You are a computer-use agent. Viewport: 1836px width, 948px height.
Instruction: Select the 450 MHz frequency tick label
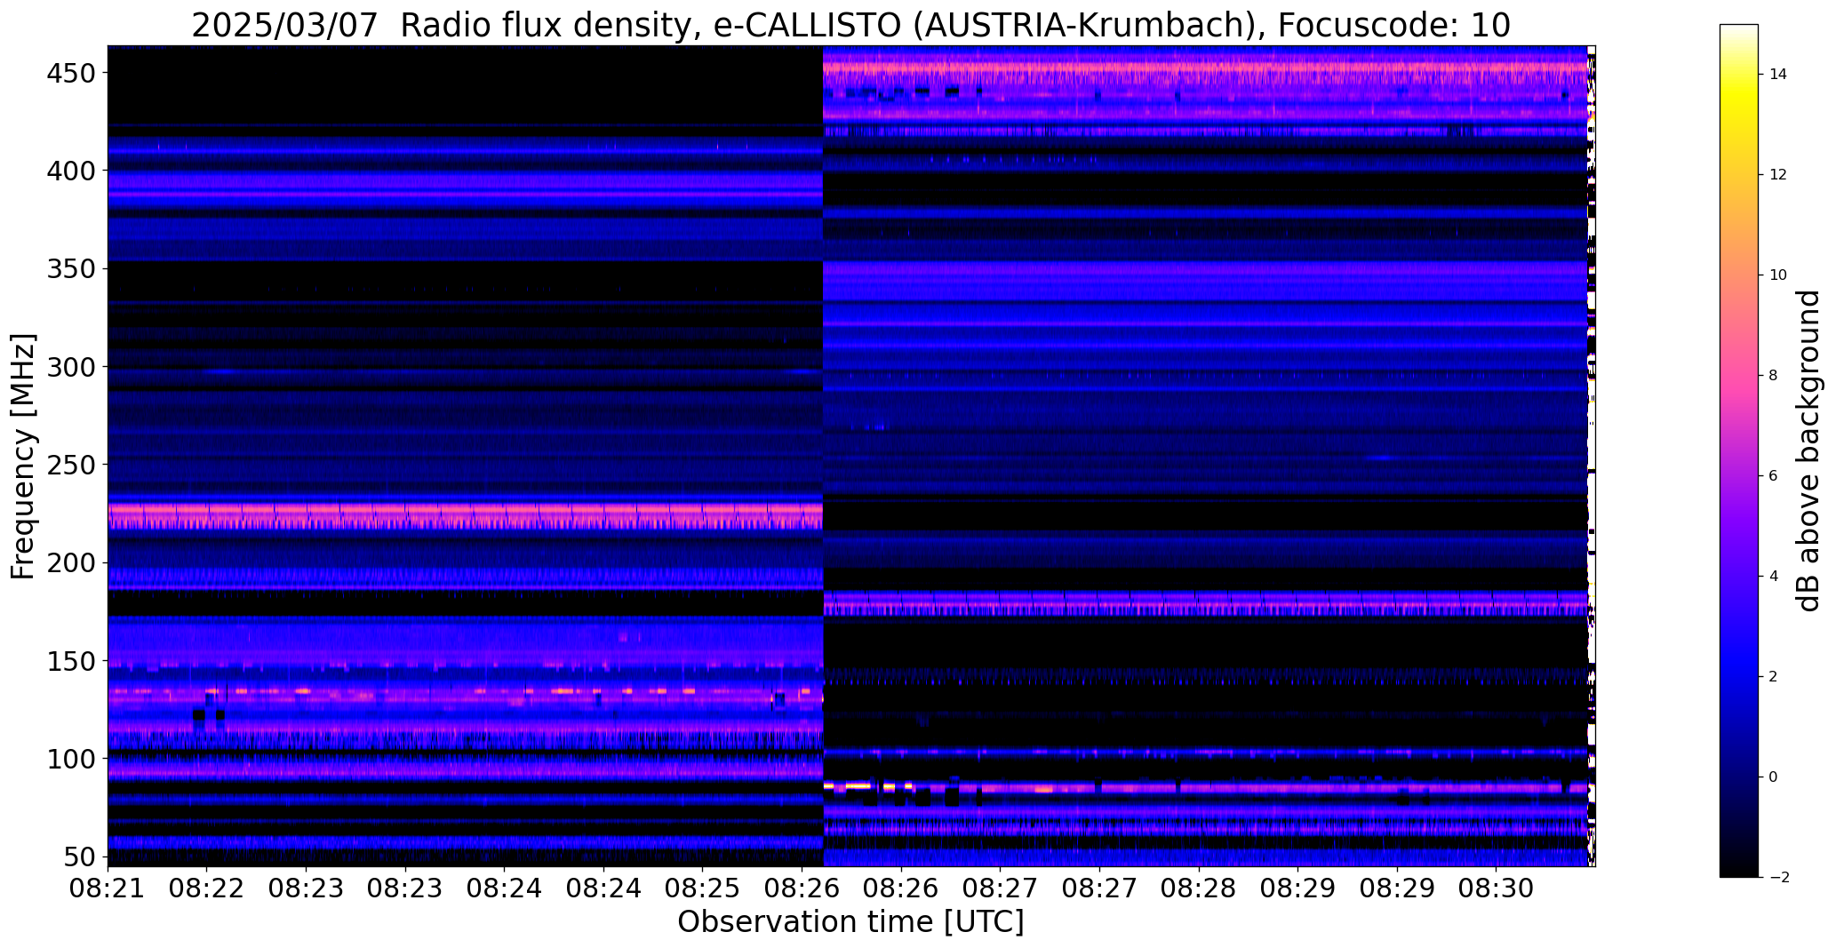71,72
